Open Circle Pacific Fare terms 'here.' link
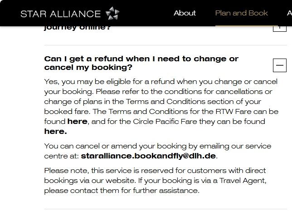This screenshot has height=217, width=292. pyautogui.click(x=55, y=132)
